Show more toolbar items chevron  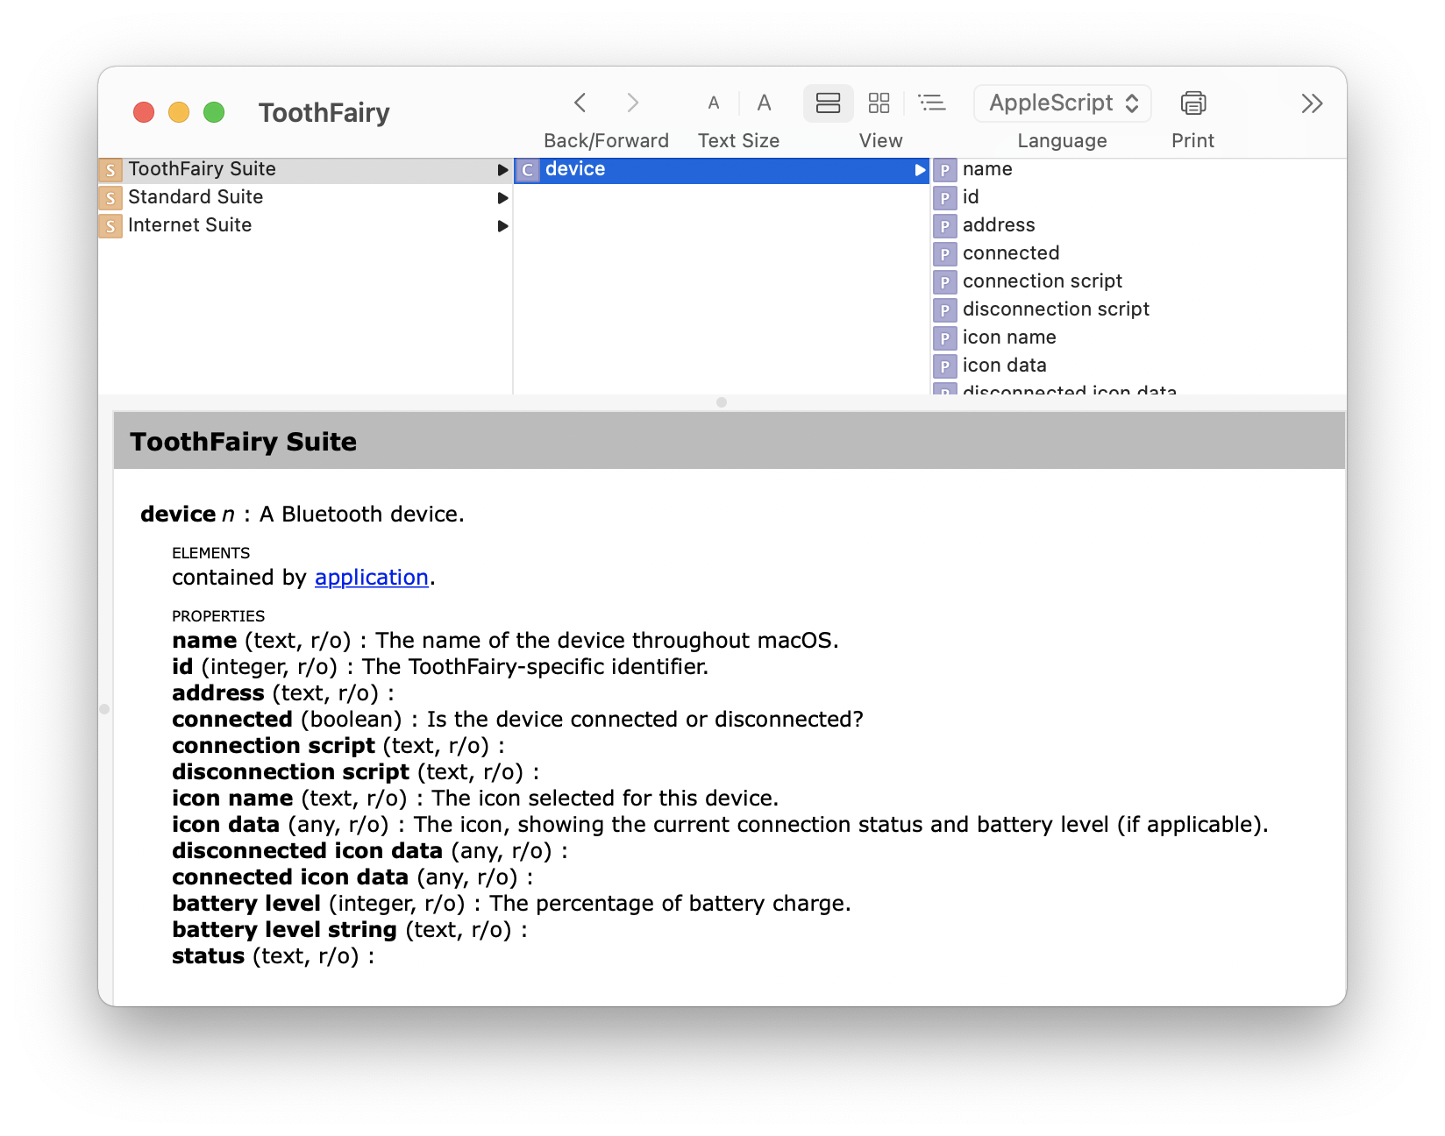[1312, 103]
